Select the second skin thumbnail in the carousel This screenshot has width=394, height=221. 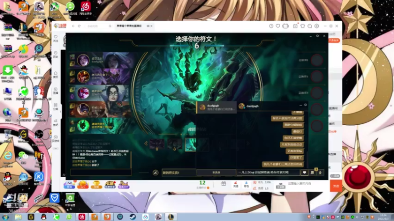(175, 144)
